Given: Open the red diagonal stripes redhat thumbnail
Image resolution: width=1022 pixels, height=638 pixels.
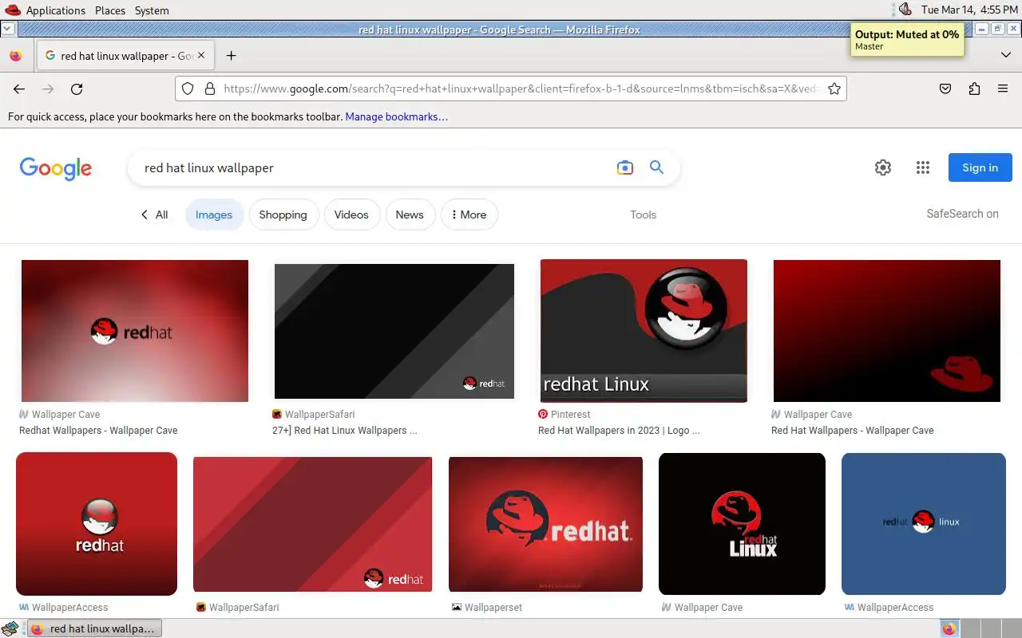Looking at the screenshot, I should (x=312, y=524).
